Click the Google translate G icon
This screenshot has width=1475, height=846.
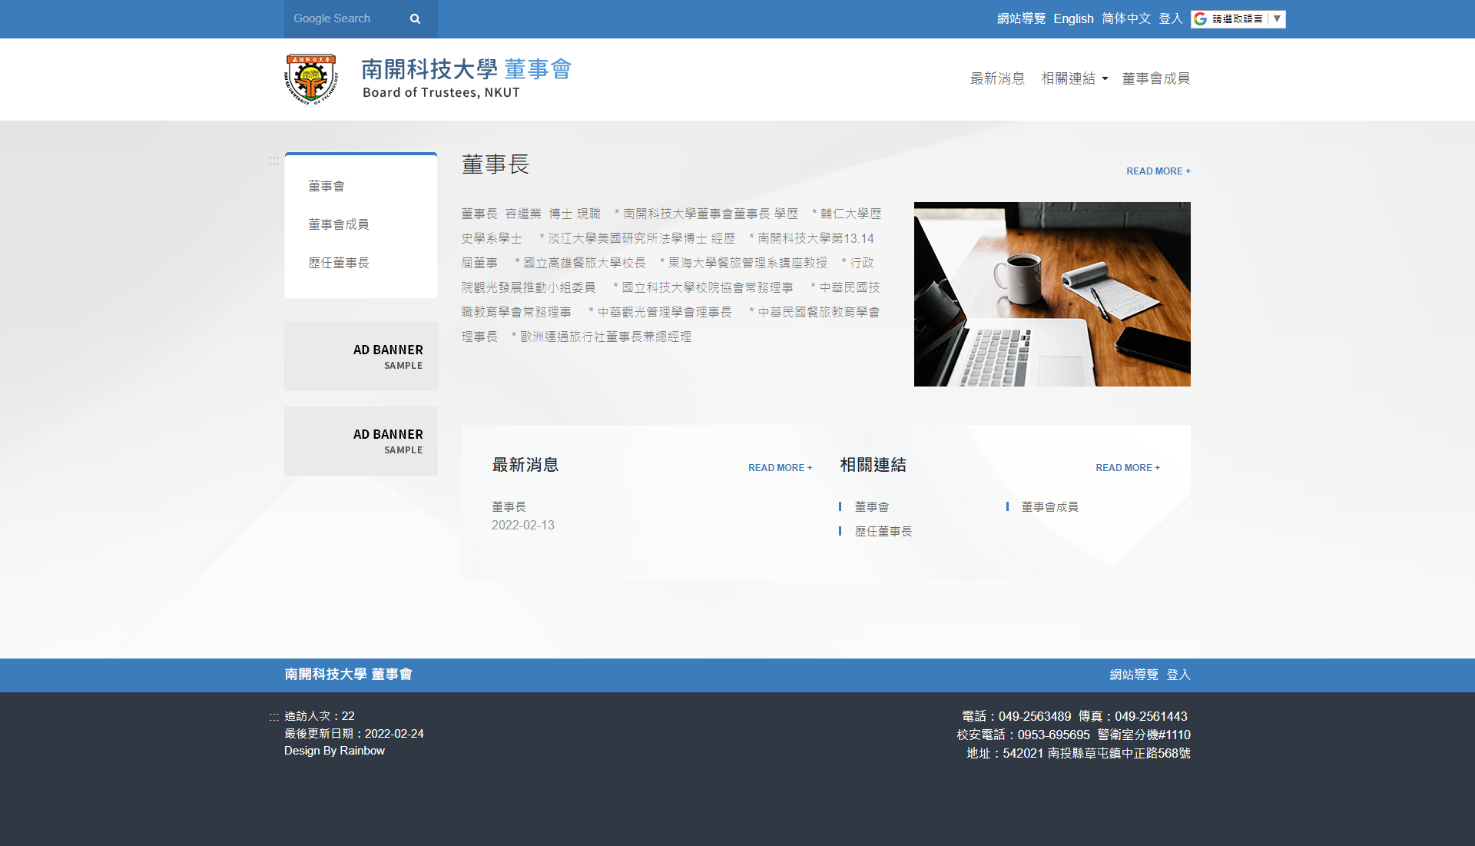click(1201, 19)
